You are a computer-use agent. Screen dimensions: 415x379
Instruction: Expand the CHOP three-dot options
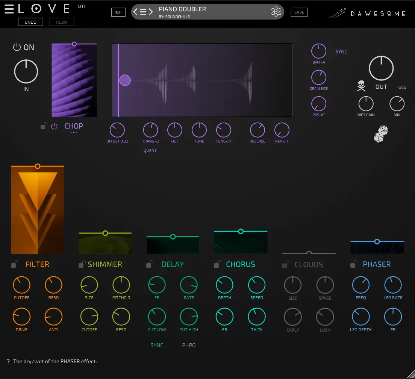(x=74, y=132)
